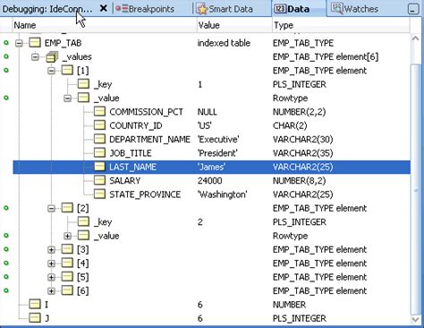The image size is (424, 328).
Task: Open the Smart Data tab
Action: pos(225,9)
